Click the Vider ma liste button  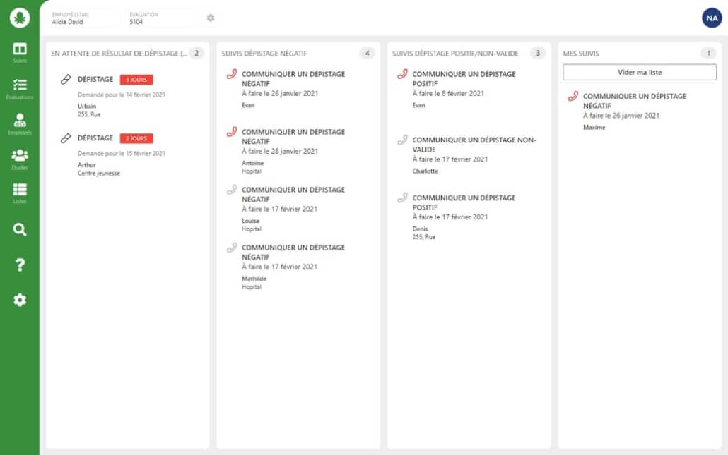(640, 72)
